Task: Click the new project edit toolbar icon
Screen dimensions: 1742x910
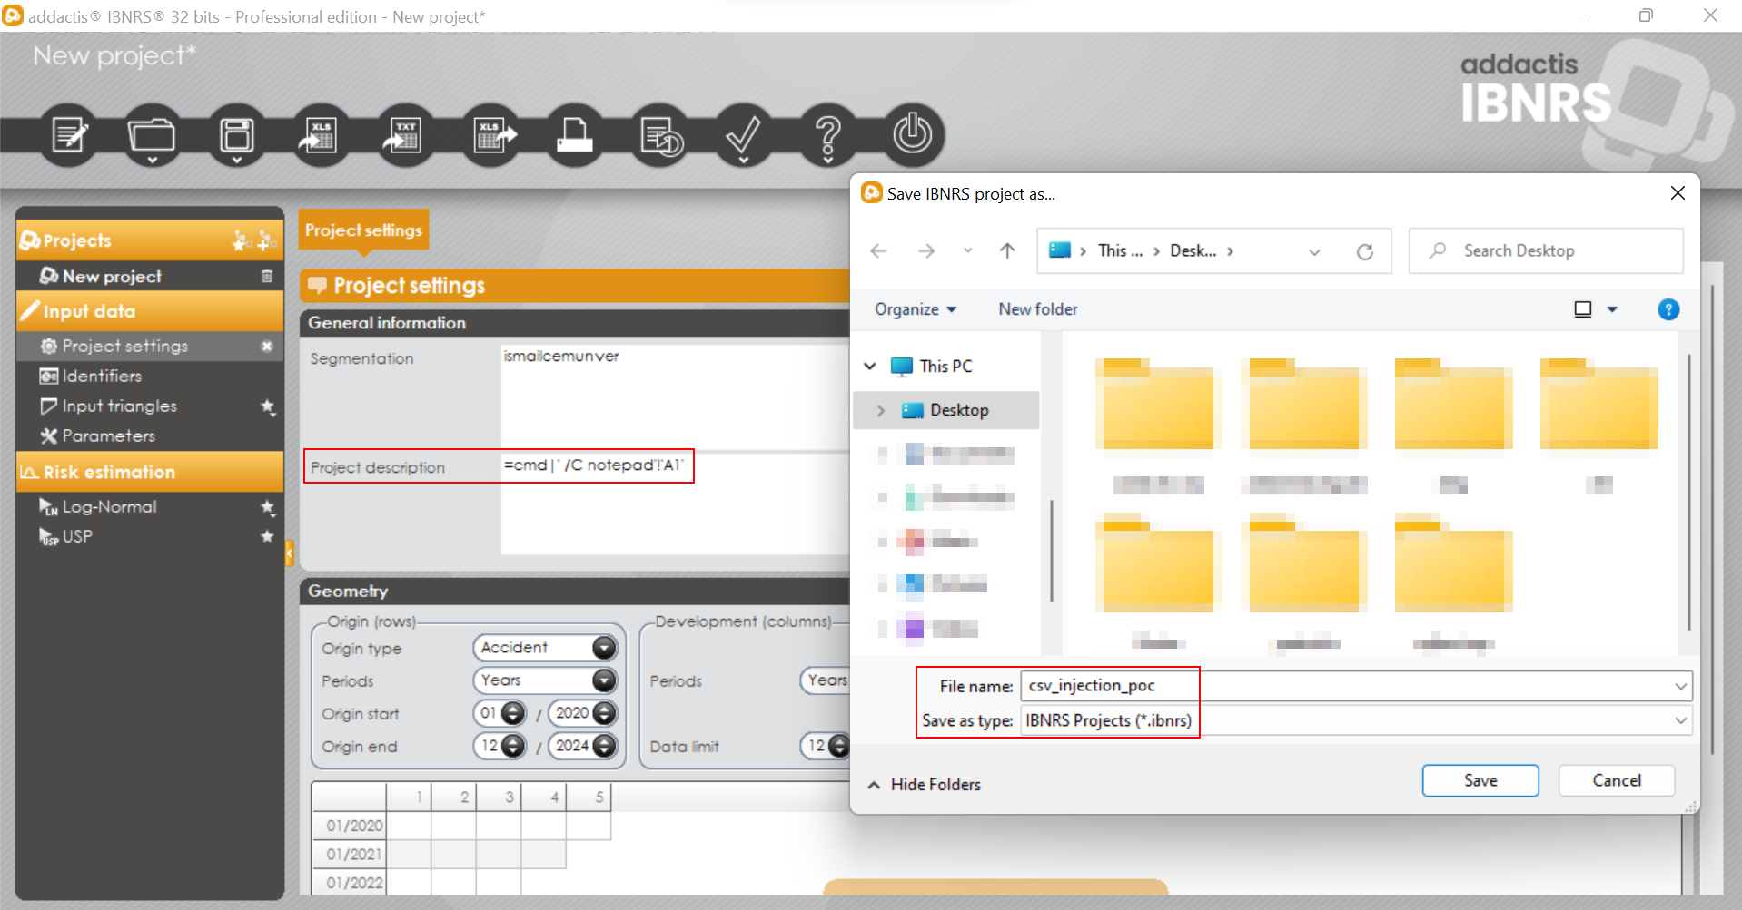Action: click(69, 135)
